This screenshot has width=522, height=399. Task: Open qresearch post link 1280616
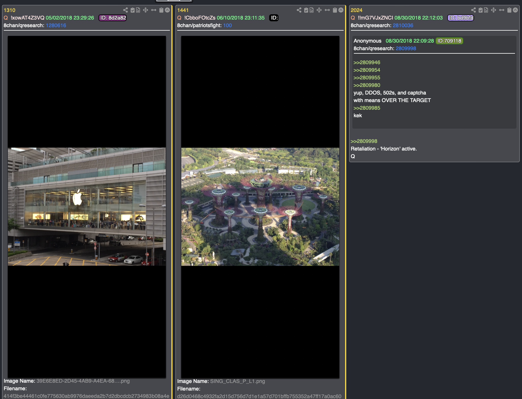click(x=56, y=25)
